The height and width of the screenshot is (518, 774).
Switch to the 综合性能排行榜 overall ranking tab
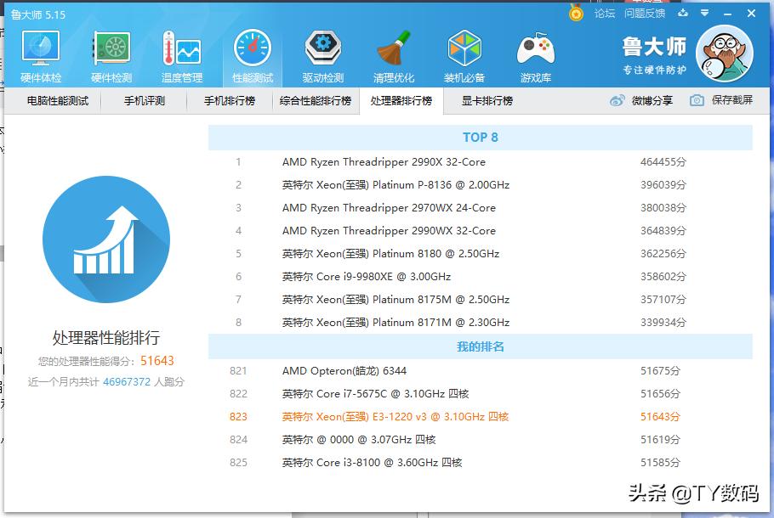[314, 100]
